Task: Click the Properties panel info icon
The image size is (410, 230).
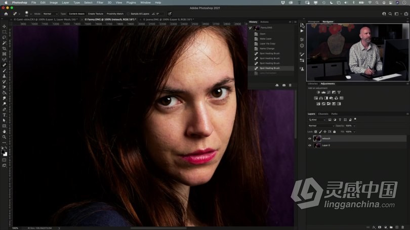Action: (x=302, y=46)
